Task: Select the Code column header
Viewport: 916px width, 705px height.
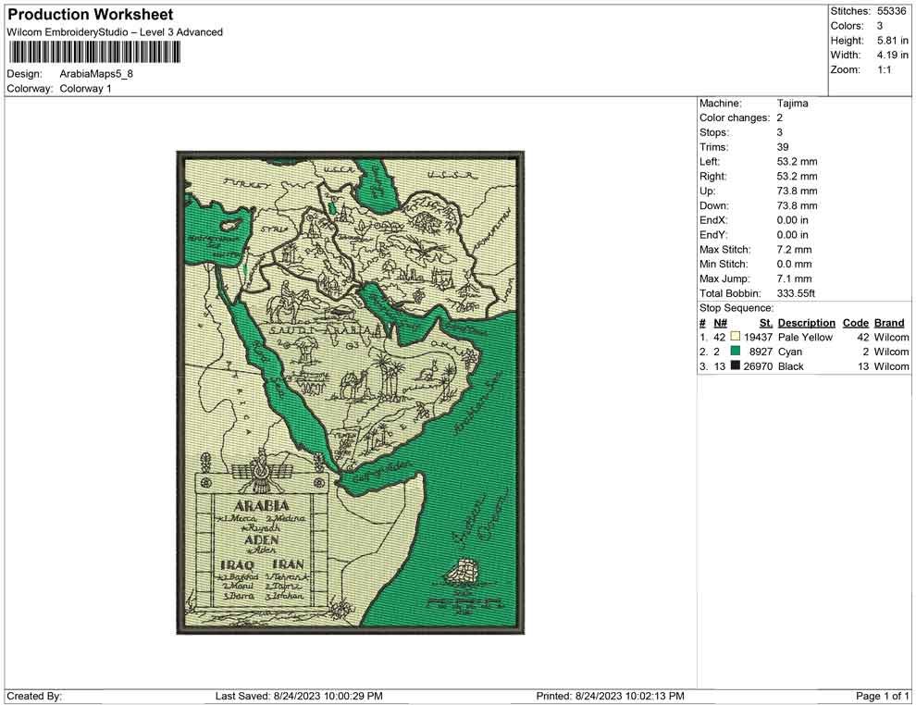Action: coord(855,323)
